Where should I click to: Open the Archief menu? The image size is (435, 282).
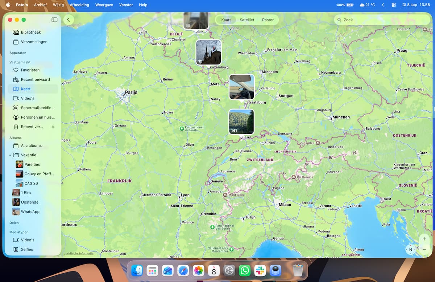[x=40, y=5]
